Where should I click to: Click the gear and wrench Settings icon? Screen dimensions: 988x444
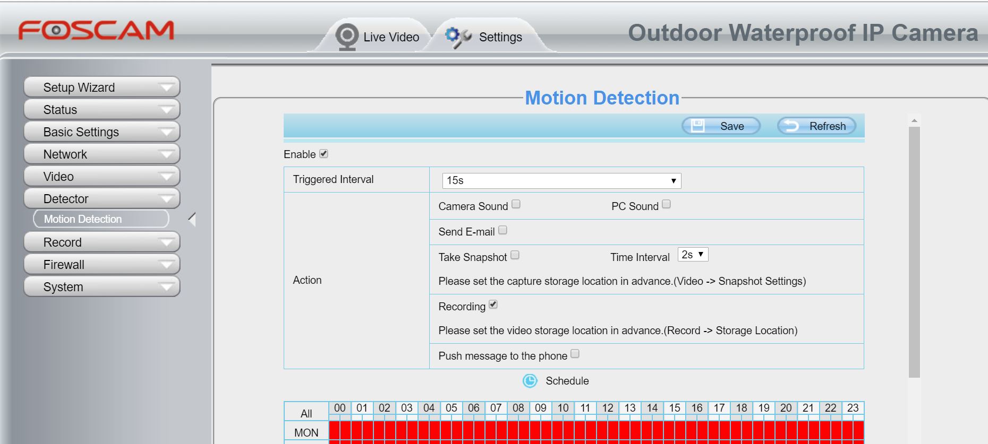tap(458, 37)
